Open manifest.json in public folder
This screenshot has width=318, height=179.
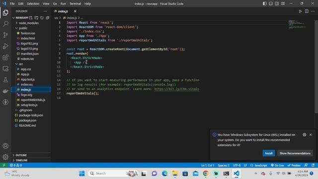coord(30,54)
